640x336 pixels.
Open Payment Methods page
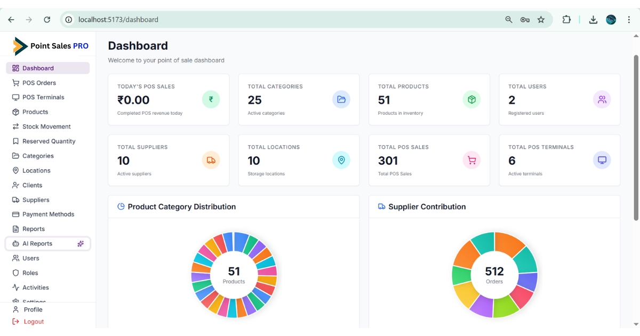[x=47, y=214]
